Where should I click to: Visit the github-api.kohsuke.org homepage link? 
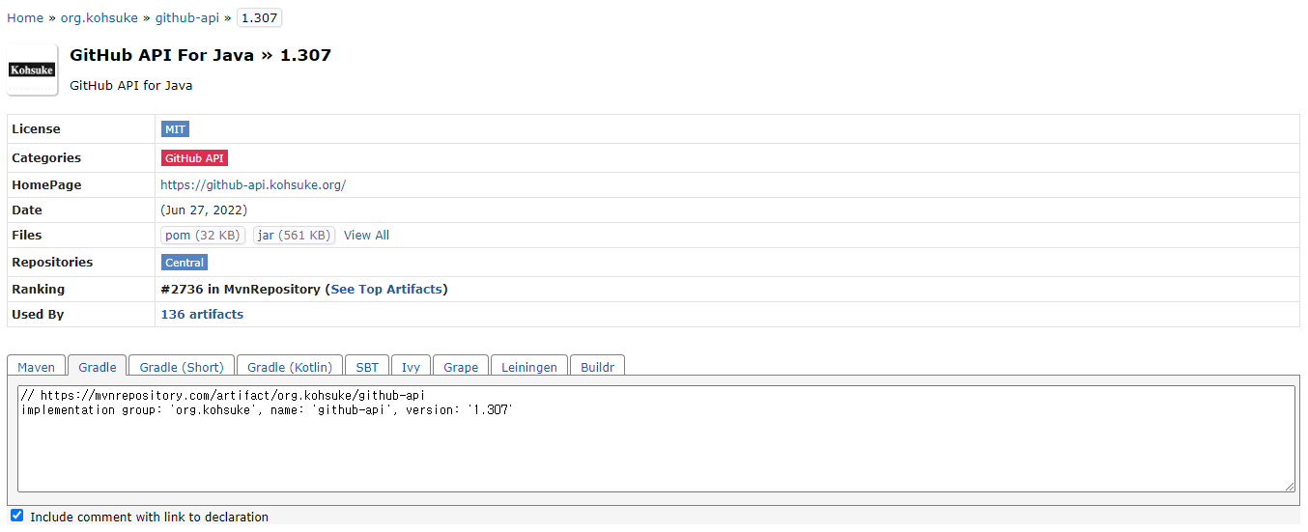tap(253, 184)
